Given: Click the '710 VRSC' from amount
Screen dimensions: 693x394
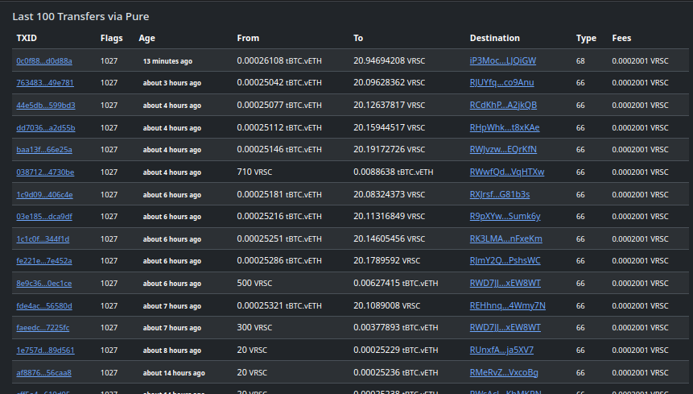Looking at the screenshot, I should 254,172.
